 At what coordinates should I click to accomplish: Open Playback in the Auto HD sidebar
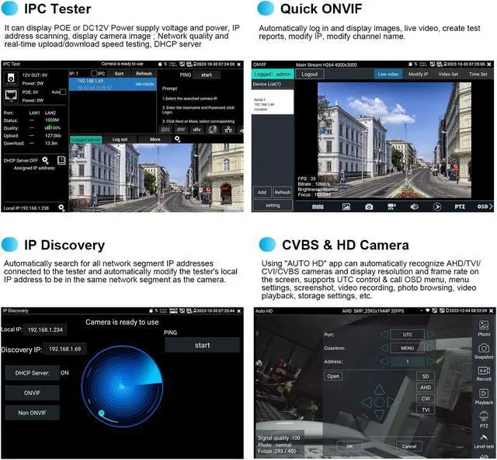tap(484, 394)
